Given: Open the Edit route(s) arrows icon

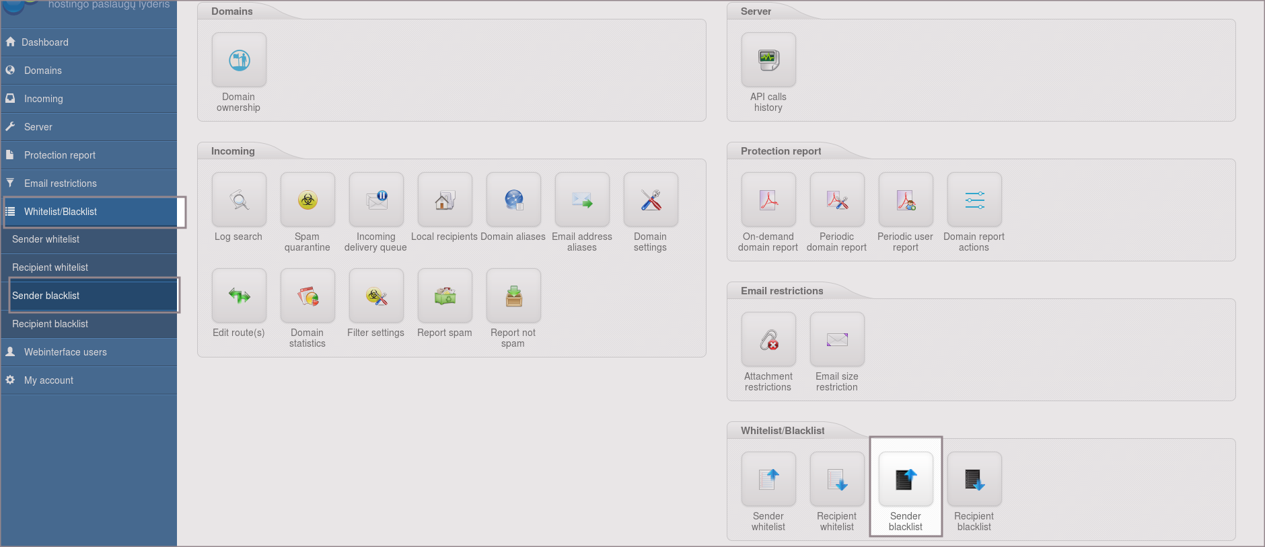Looking at the screenshot, I should click(x=239, y=296).
